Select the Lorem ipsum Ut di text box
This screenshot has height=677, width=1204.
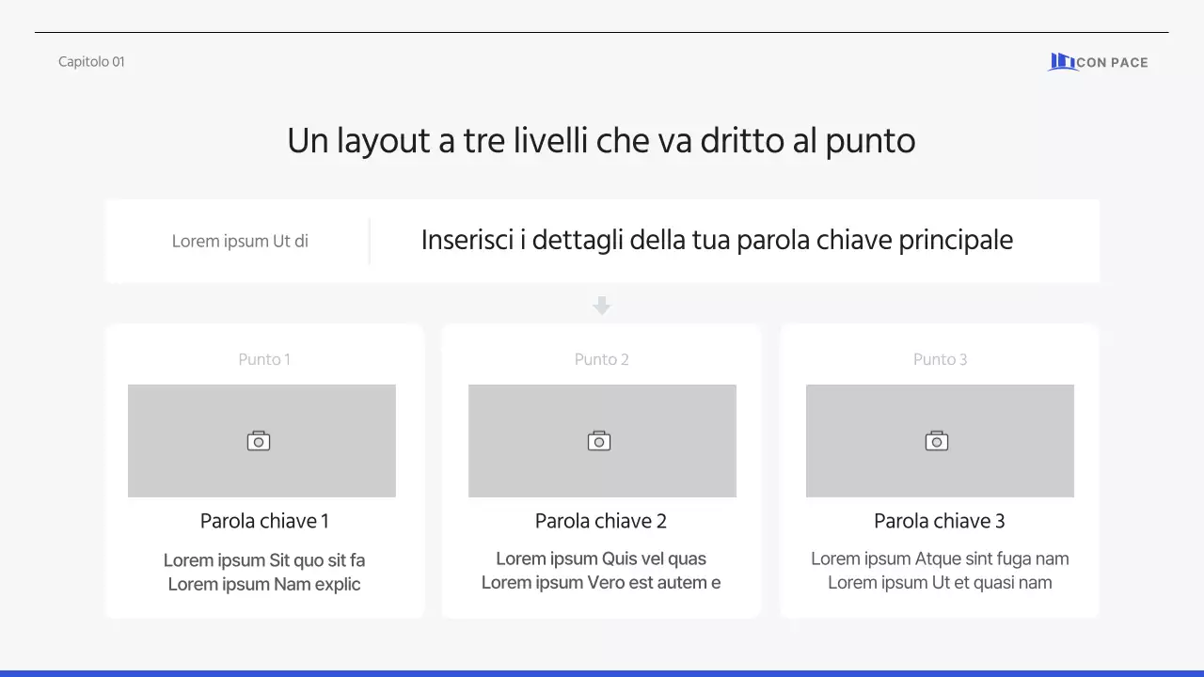[x=239, y=241]
